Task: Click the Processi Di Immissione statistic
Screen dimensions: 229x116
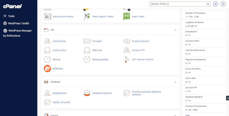Action: pyautogui.click(x=204, y=108)
